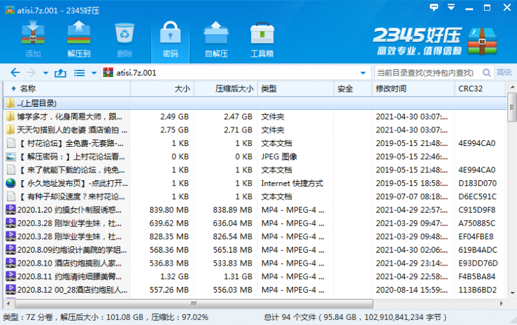Image resolution: width=517 pixels, height=325 pixels.
Task: Open the 密码 (Password) tool
Action: [x=170, y=39]
